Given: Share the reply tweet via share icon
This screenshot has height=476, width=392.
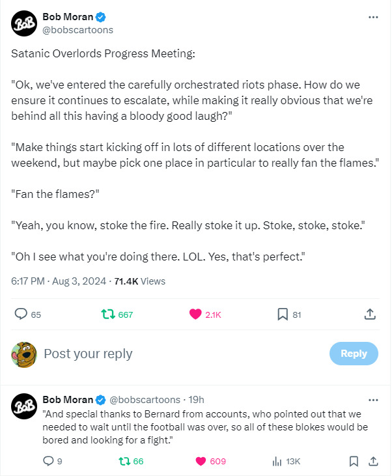Looking at the screenshot, I should [x=374, y=461].
